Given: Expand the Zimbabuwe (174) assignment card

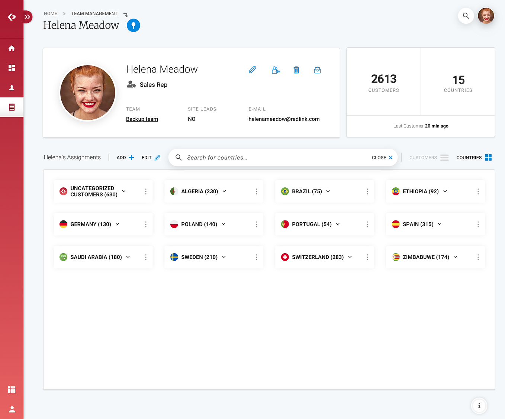Looking at the screenshot, I should [455, 257].
